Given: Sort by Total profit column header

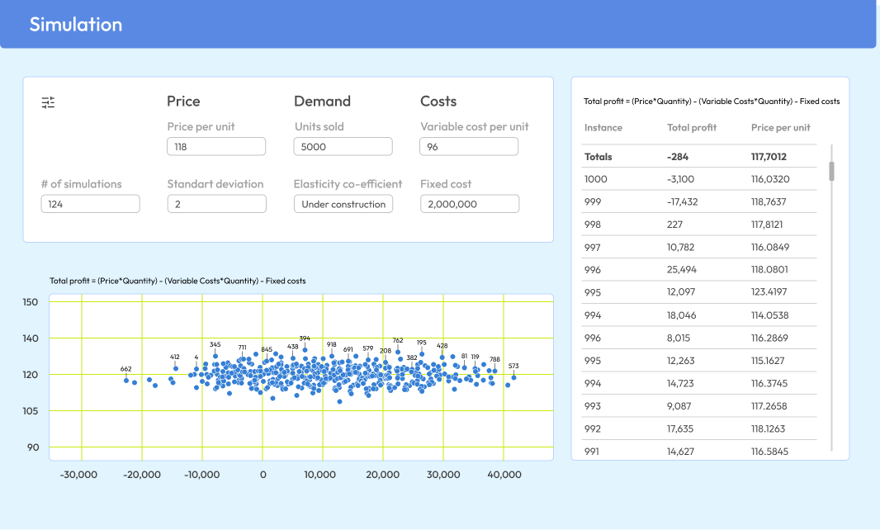Looking at the screenshot, I should [x=692, y=128].
